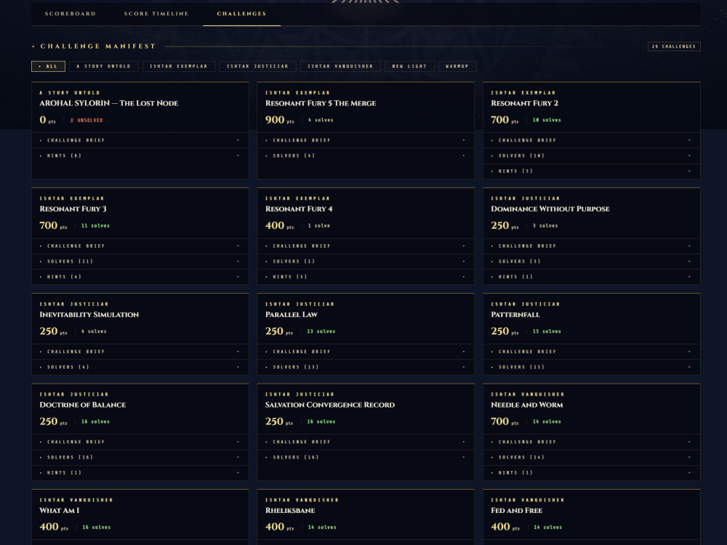This screenshot has height=545, width=727.
Task: Click the 29 Challenges count badge
Action: (x=674, y=47)
